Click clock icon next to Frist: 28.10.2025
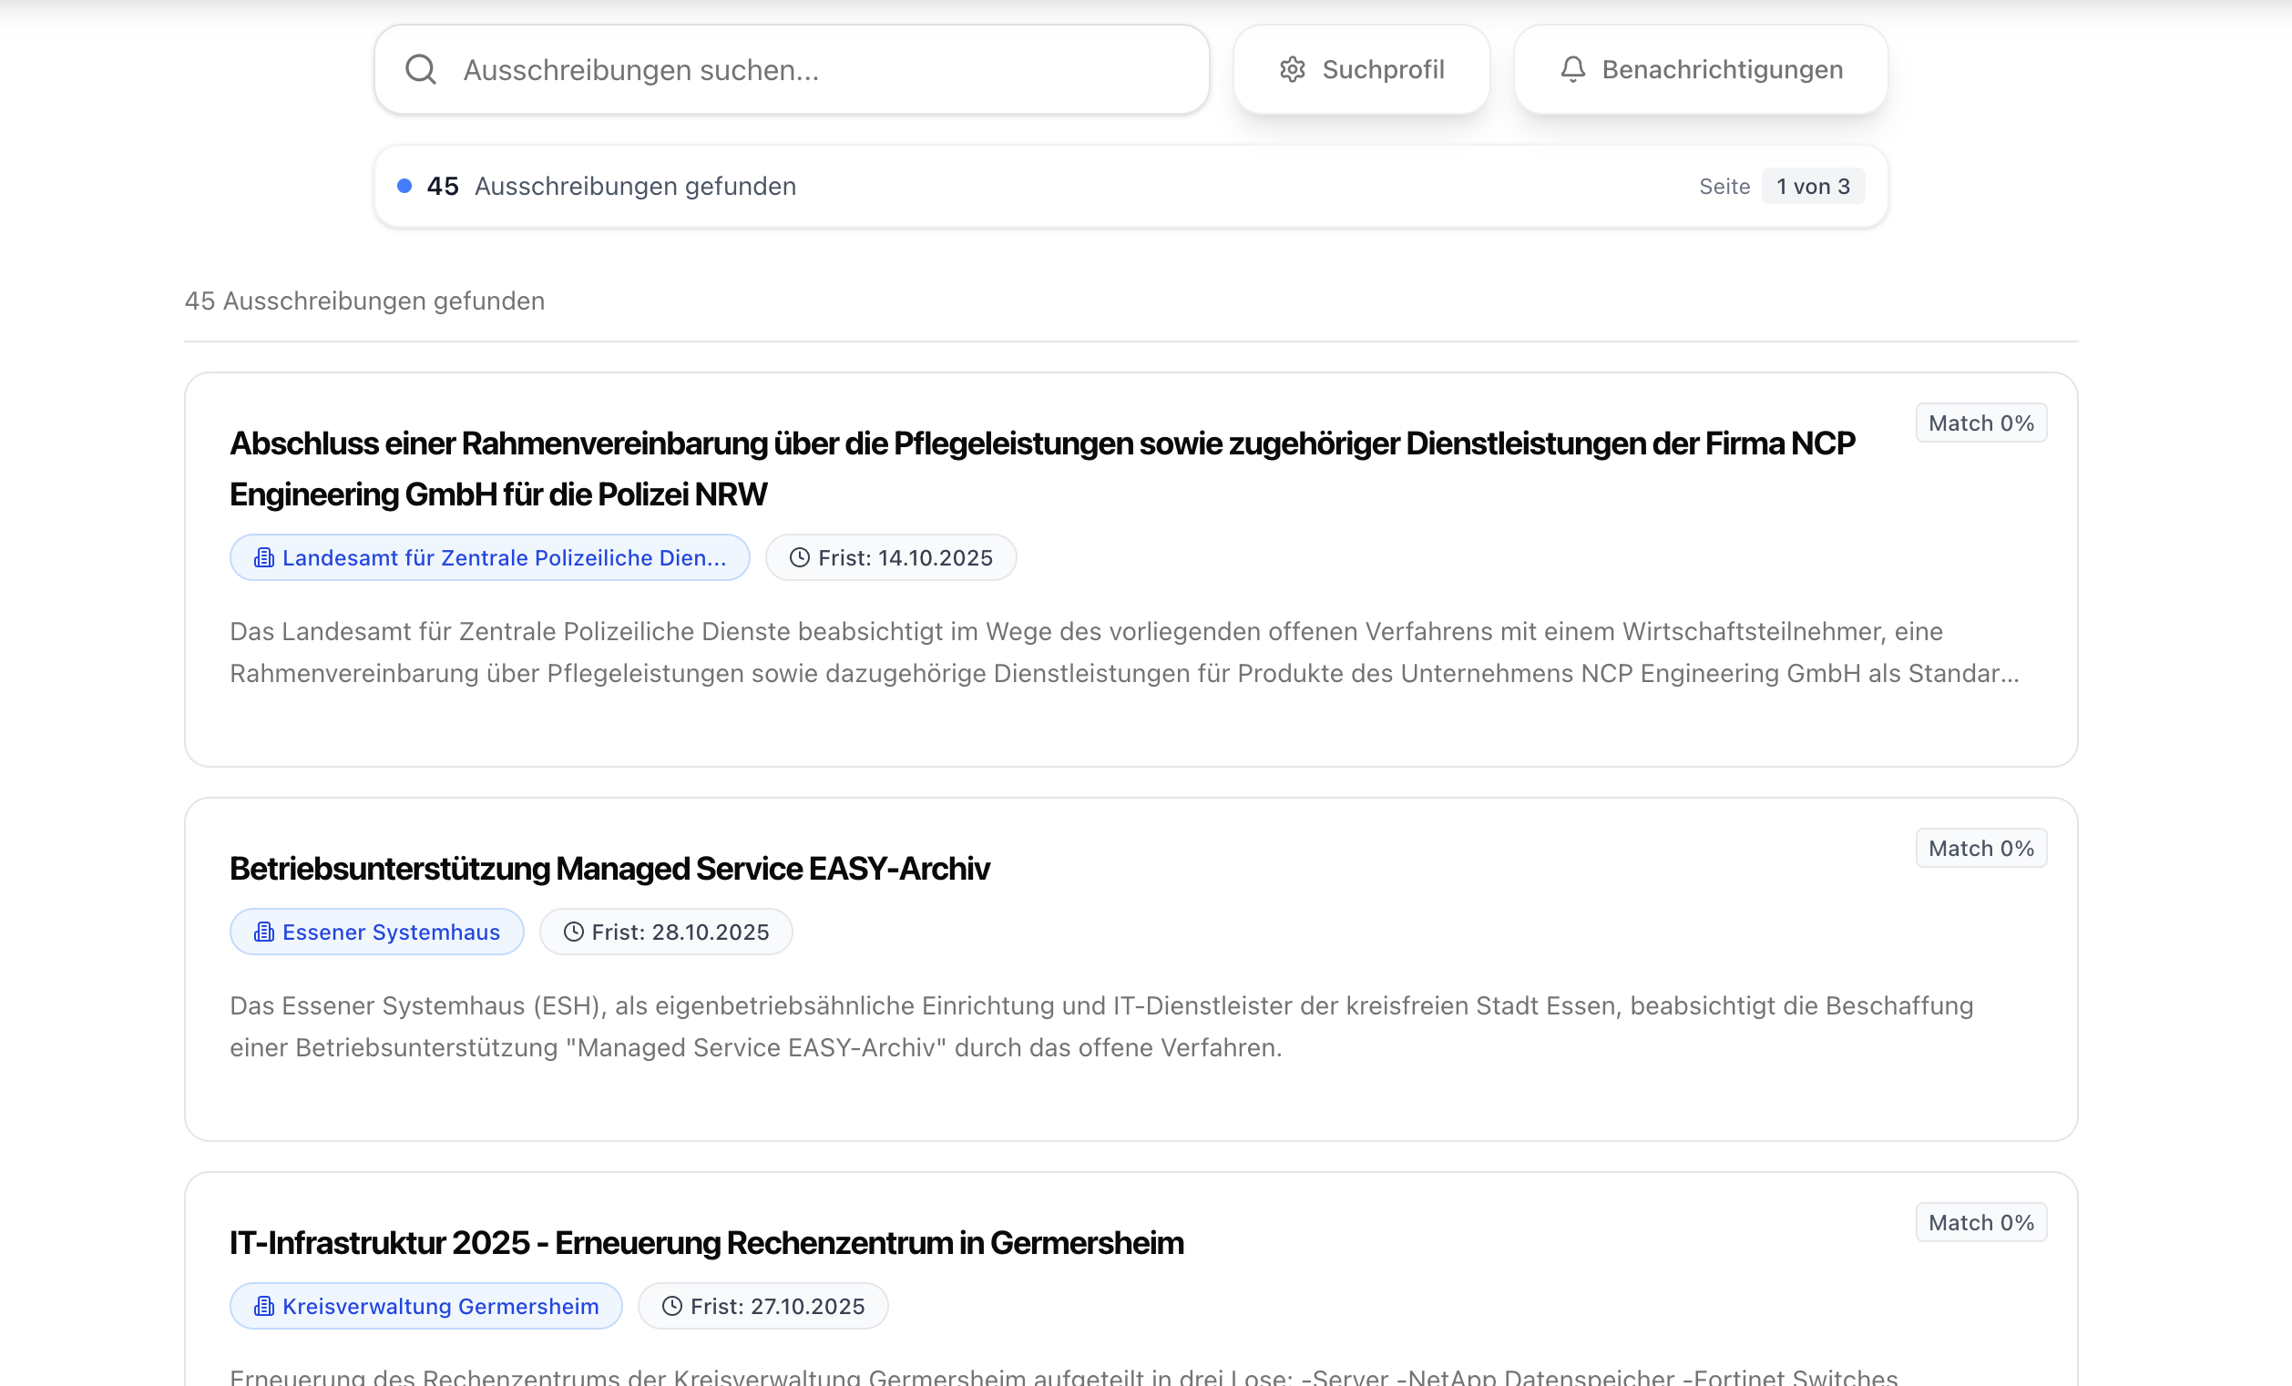Screen dimensions: 2292x1386 tap(573, 932)
